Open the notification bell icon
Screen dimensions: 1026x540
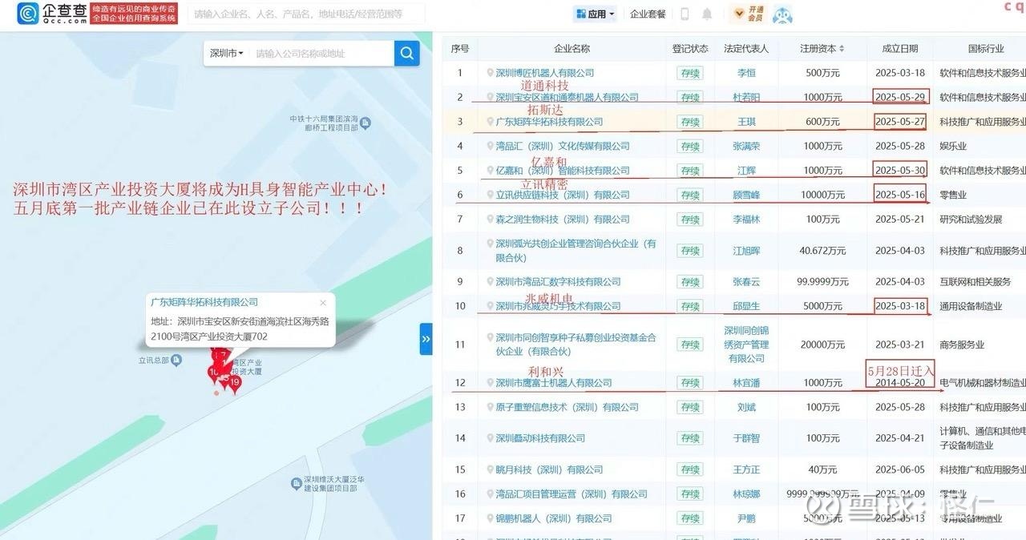coord(707,14)
